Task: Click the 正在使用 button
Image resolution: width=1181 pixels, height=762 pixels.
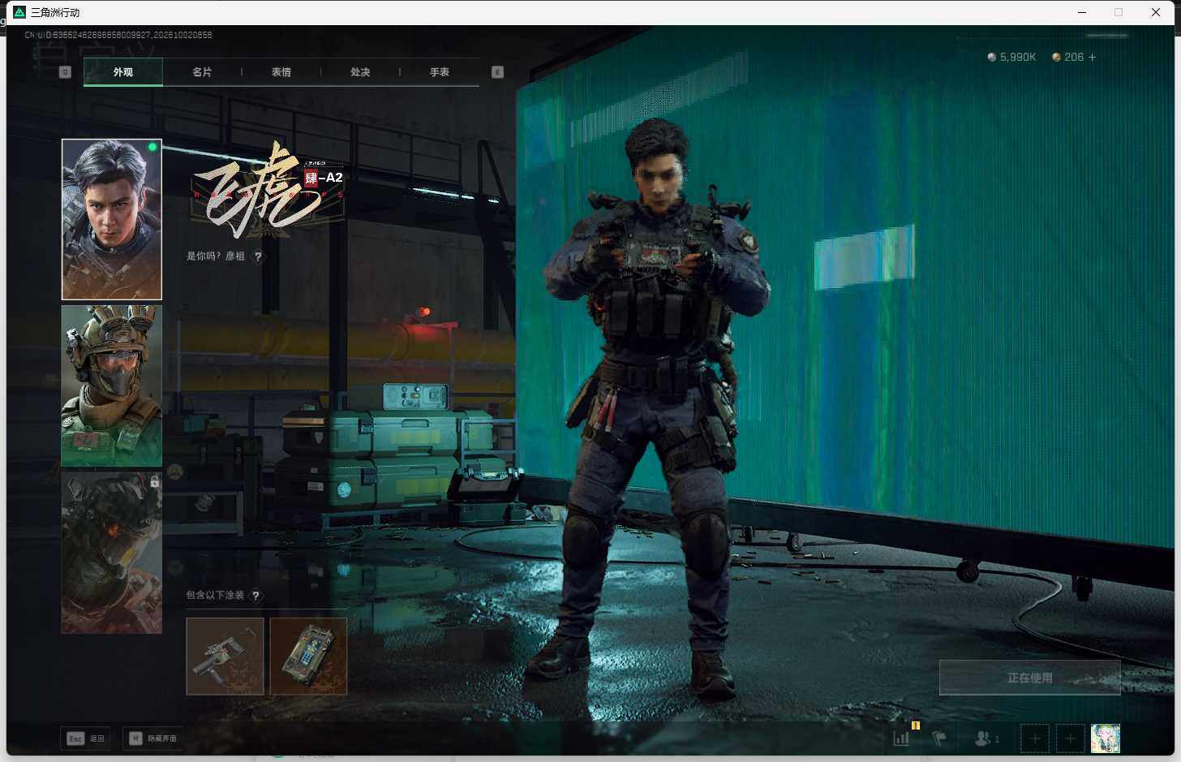Action: point(1030,678)
